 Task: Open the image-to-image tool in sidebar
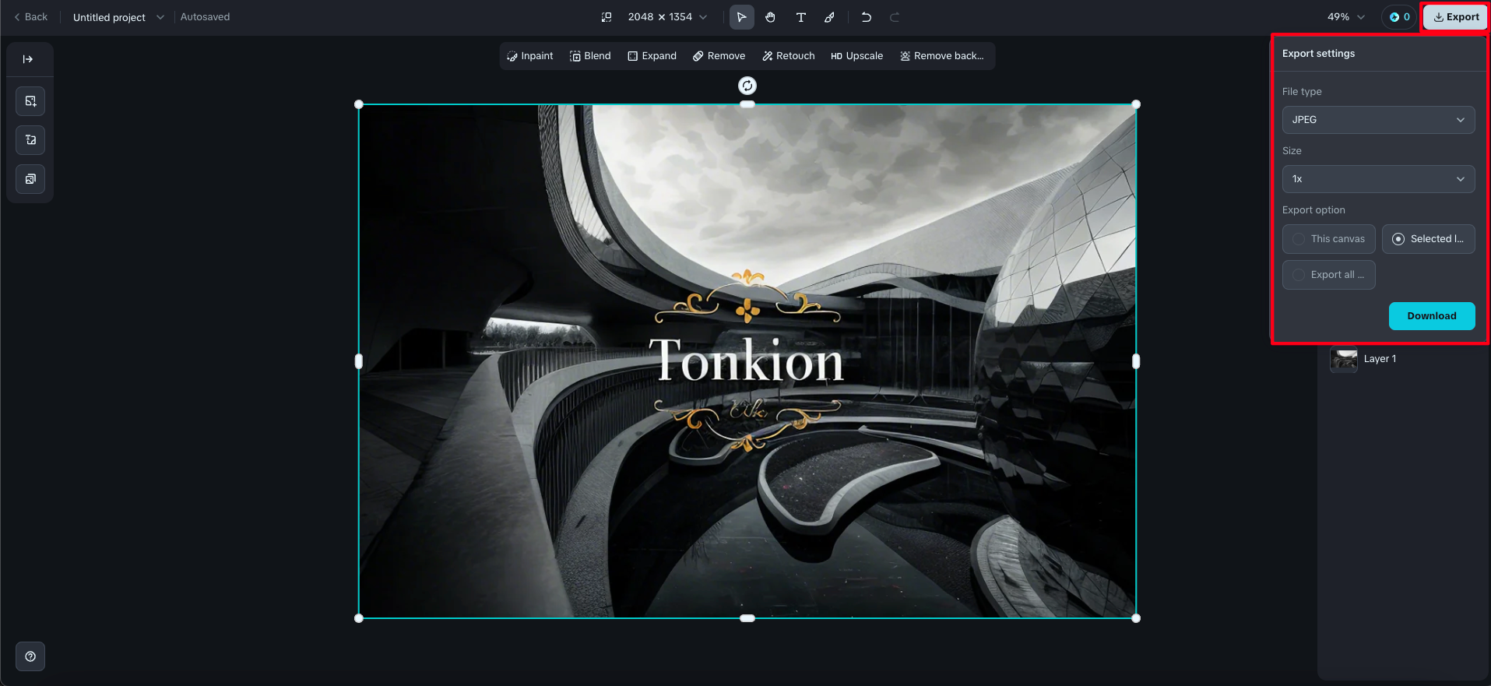pyautogui.click(x=30, y=140)
